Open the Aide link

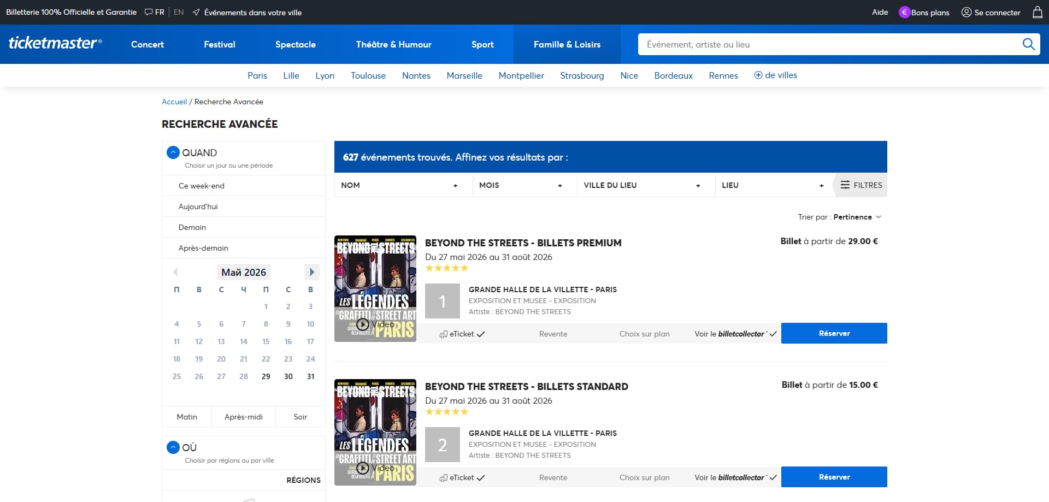(880, 12)
